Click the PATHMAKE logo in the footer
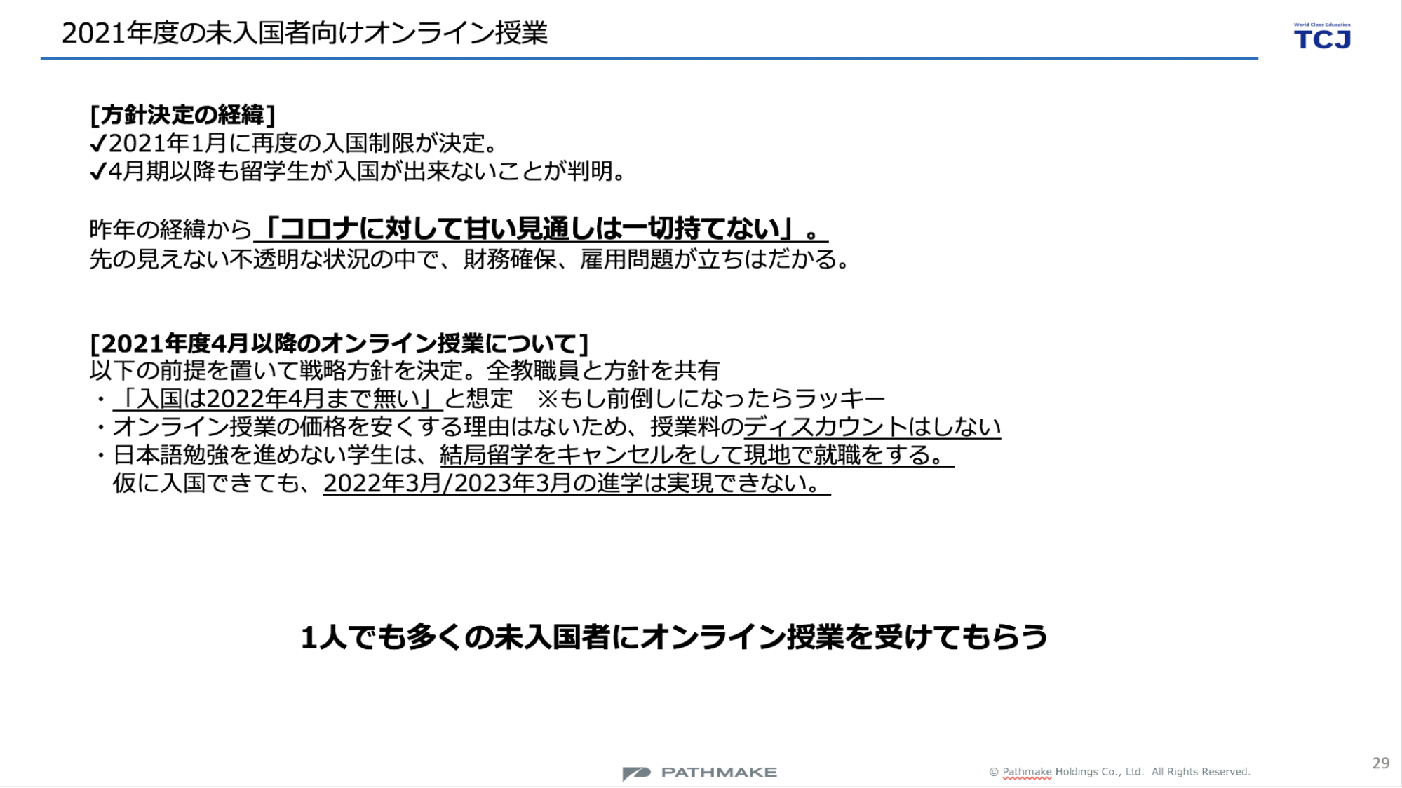Screen dimensions: 1402x788 [x=699, y=773]
